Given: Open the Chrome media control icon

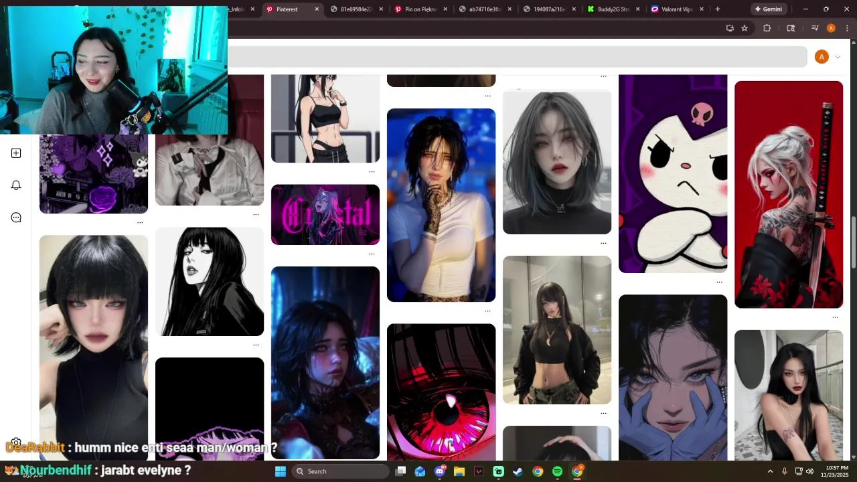Looking at the screenshot, I should click(x=815, y=28).
